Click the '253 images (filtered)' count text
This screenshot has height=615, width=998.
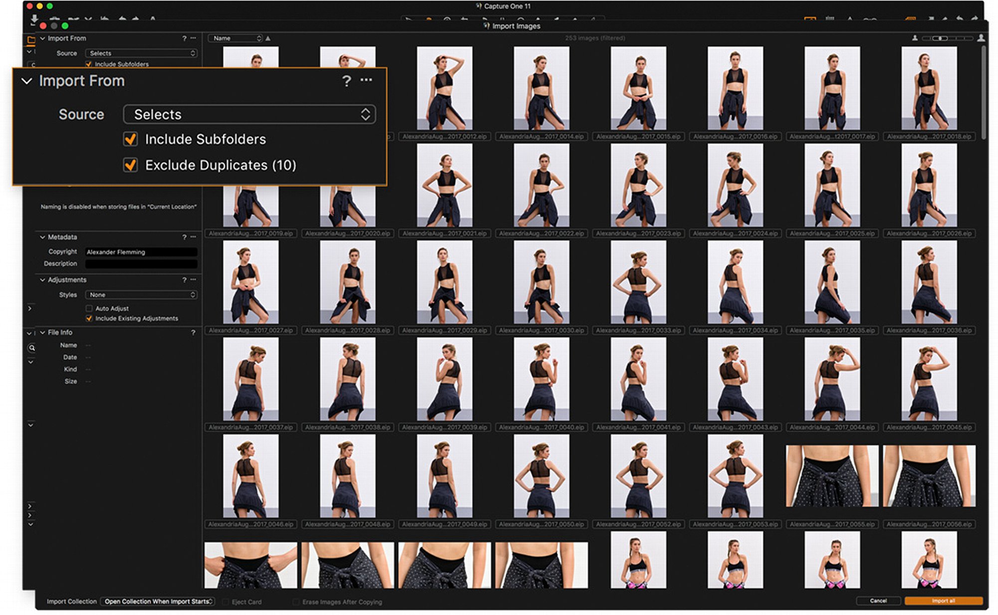pyautogui.click(x=595, y=38)
